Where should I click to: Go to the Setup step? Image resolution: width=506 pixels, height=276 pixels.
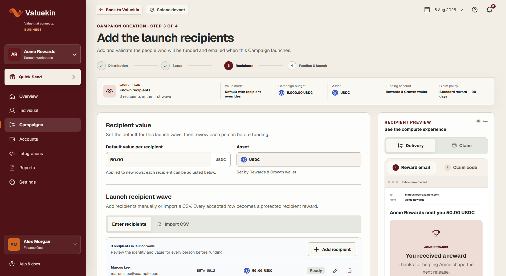click(x=172, y=66)
